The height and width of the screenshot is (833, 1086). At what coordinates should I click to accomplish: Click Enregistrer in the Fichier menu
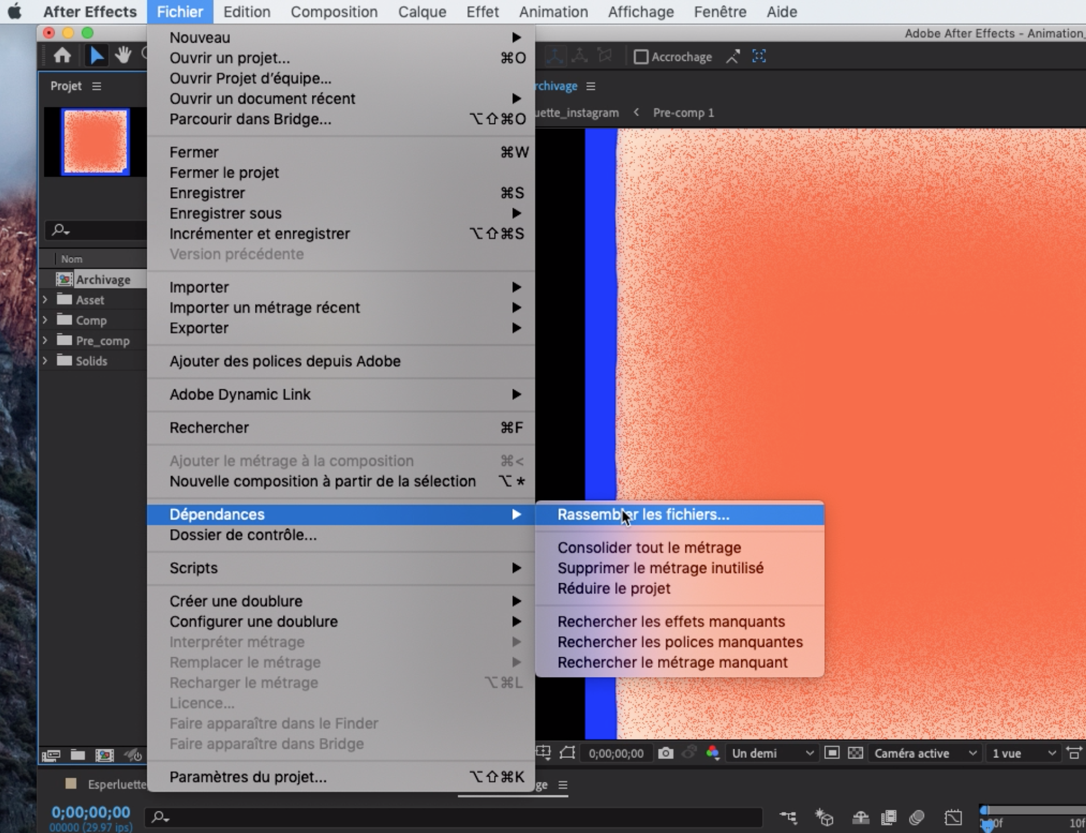[341, 193]
